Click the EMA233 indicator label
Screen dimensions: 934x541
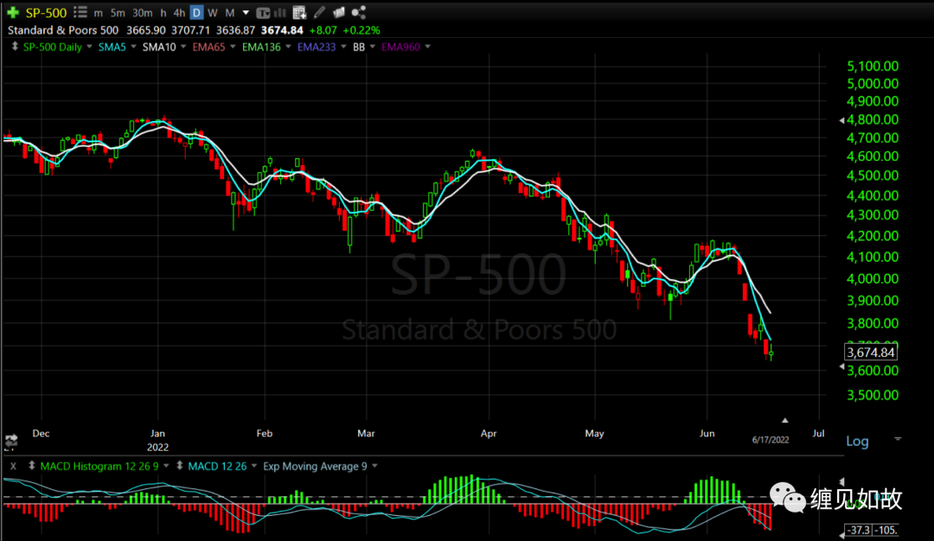(317, 47)
